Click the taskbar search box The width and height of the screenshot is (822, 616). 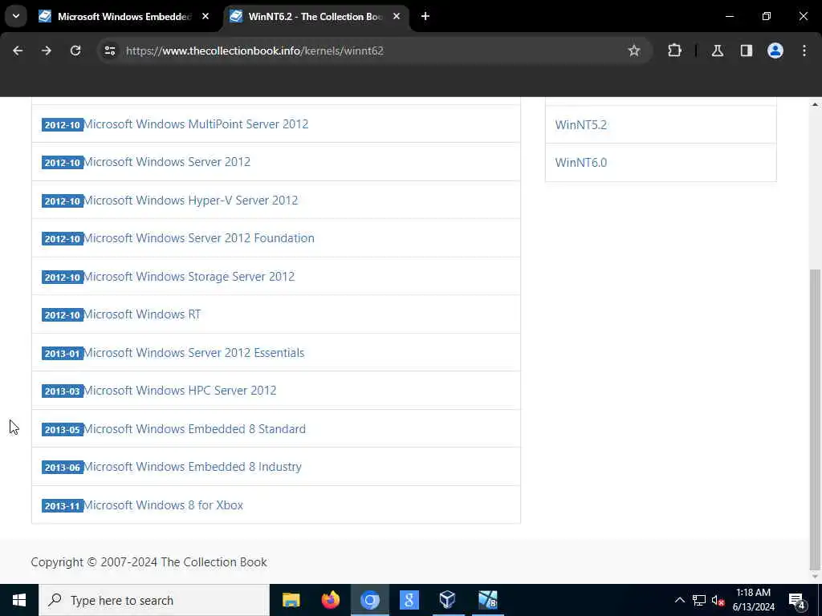coord(153,600)
